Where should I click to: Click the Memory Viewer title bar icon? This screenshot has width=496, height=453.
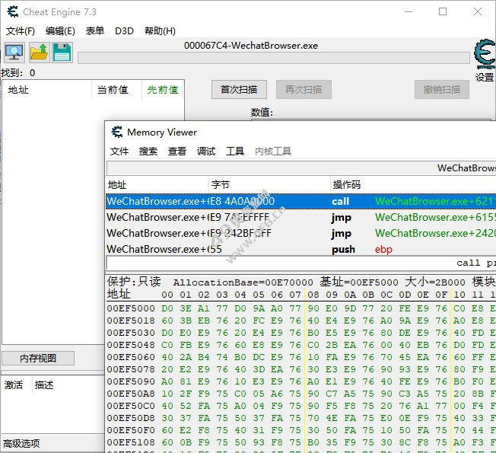click(117, 132)
